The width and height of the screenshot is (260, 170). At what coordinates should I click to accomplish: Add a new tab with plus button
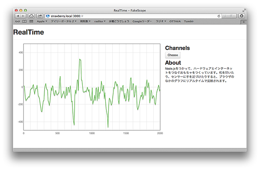pos(244,22)
